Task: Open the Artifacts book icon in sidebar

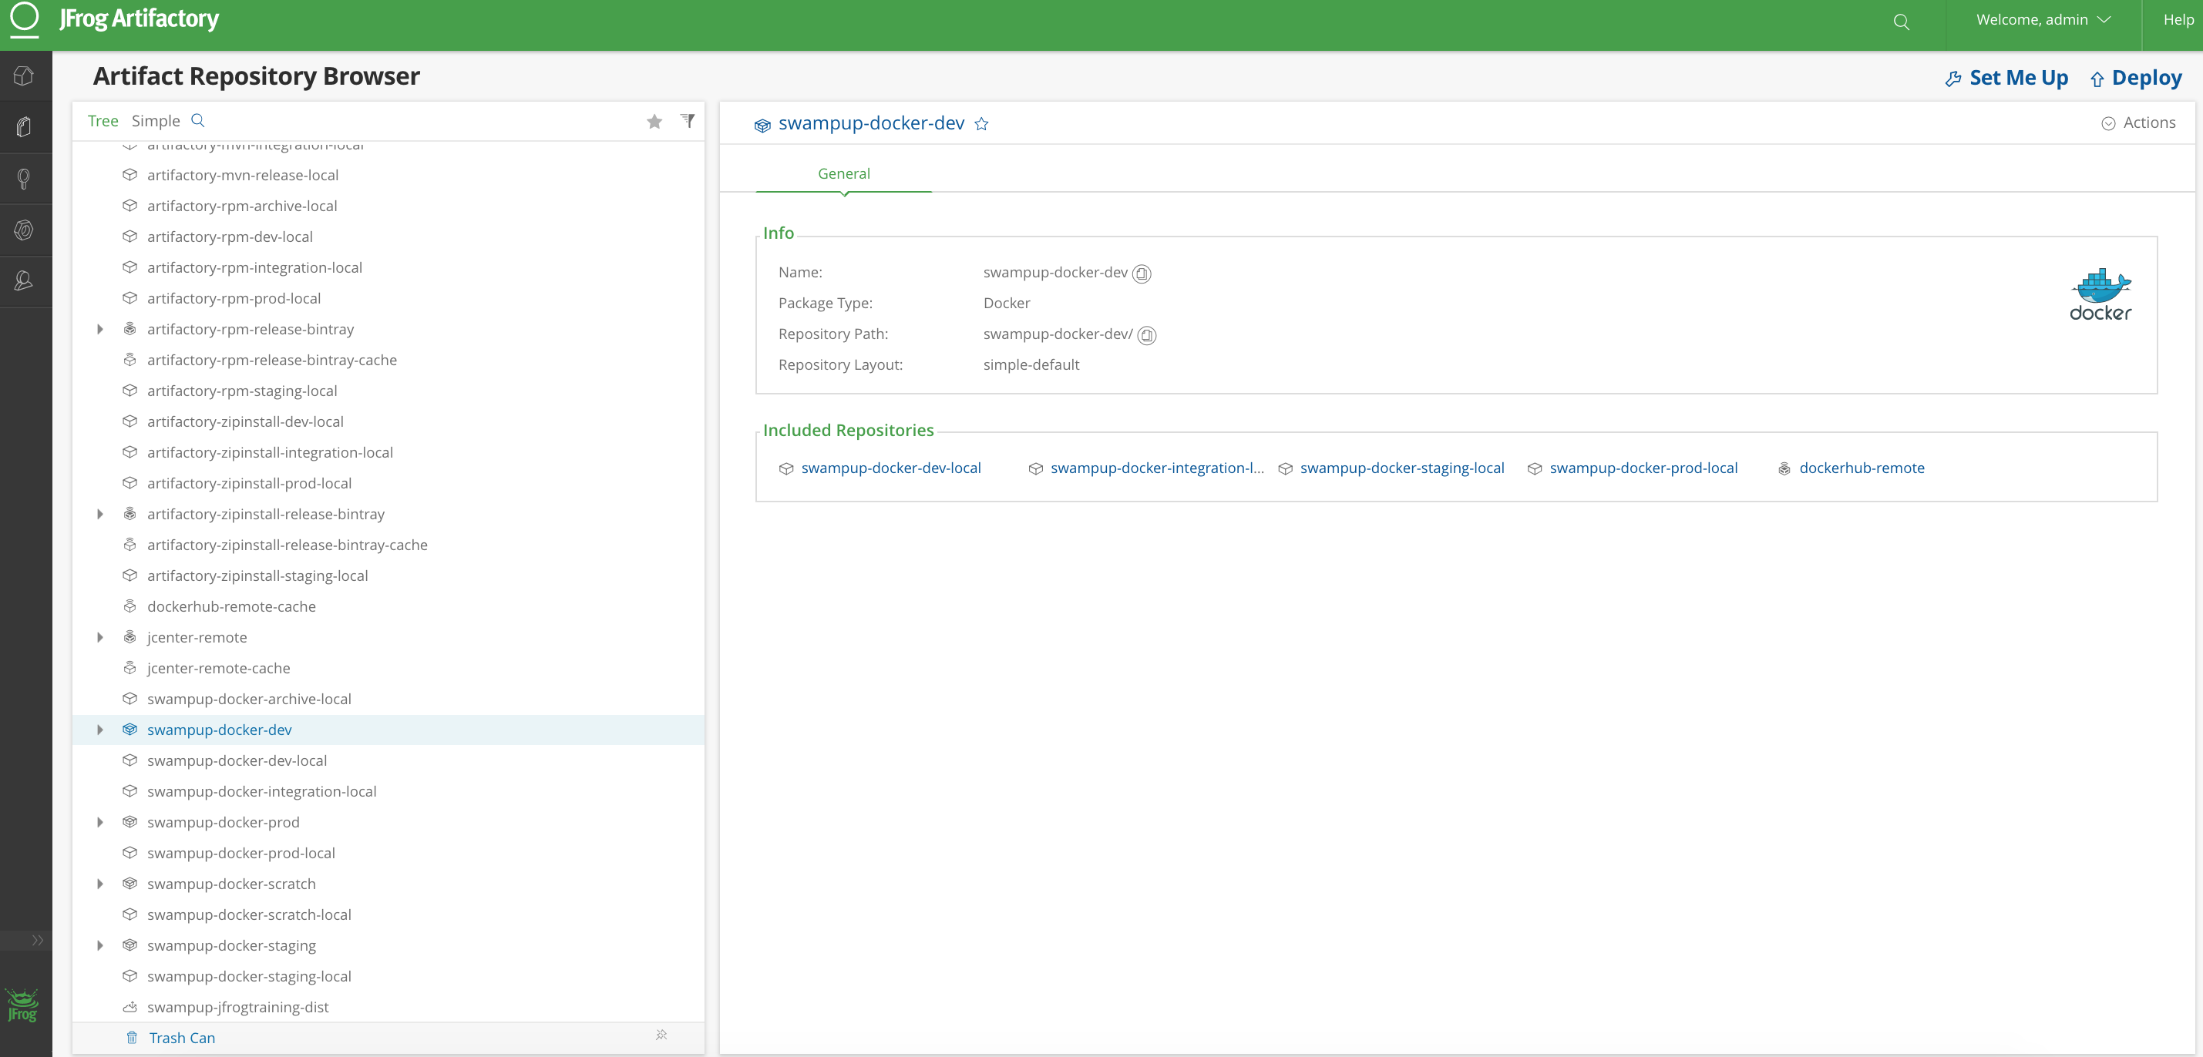Action: tap(24, 127)
